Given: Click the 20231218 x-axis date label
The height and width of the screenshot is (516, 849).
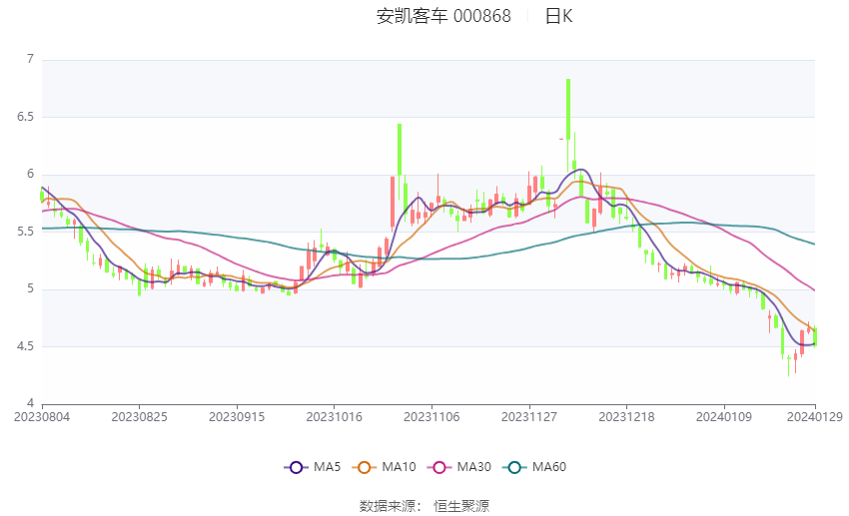Looking at the screenshot, I should [626, 417].
